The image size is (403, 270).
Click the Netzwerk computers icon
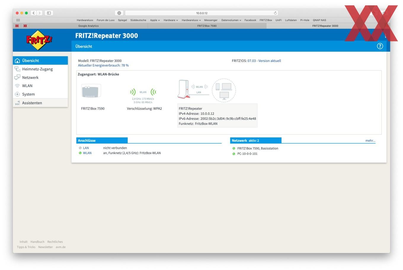[17, 77]
